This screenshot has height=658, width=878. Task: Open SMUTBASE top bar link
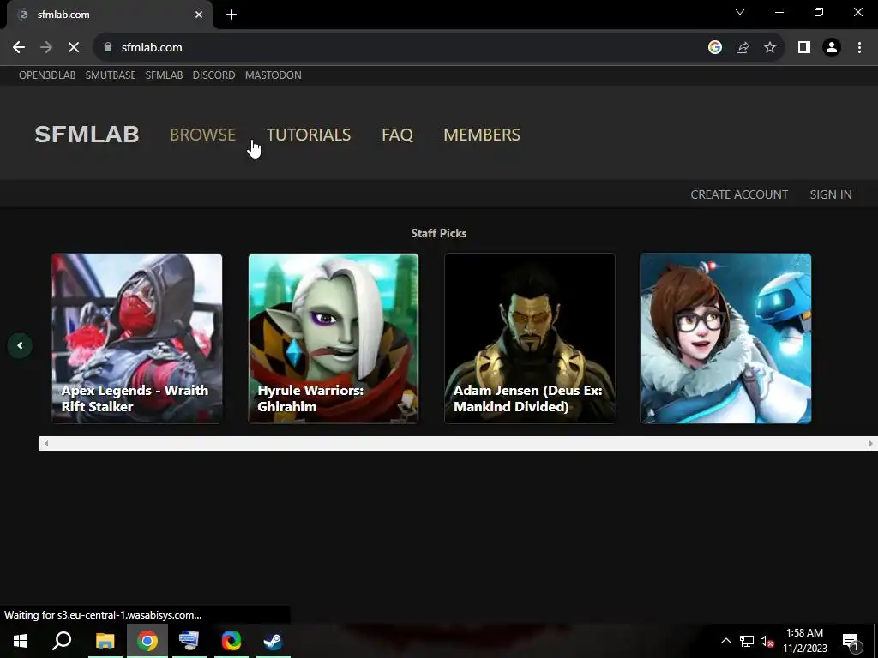(111, 75)
